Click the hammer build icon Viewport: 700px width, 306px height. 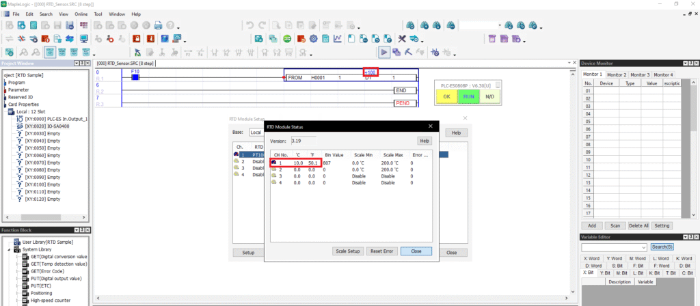point(408,52)
